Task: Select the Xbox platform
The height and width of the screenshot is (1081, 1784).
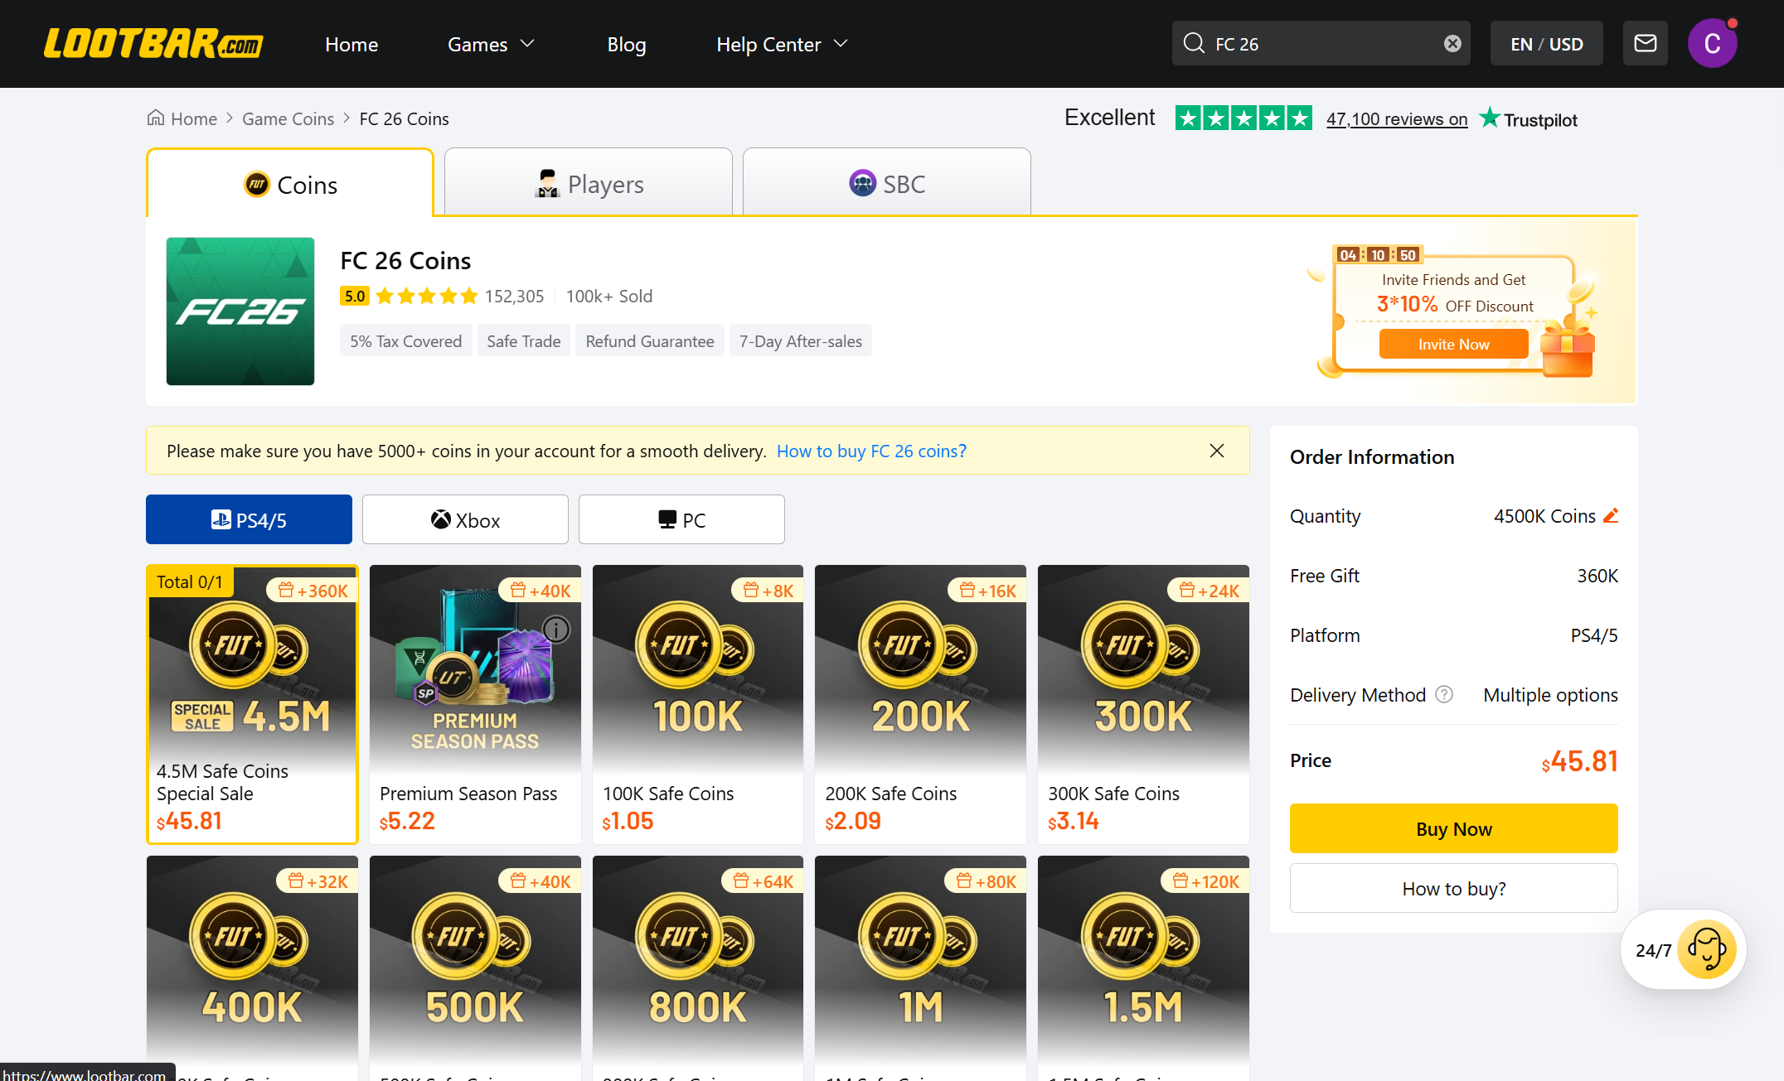Action: point(465,519)
